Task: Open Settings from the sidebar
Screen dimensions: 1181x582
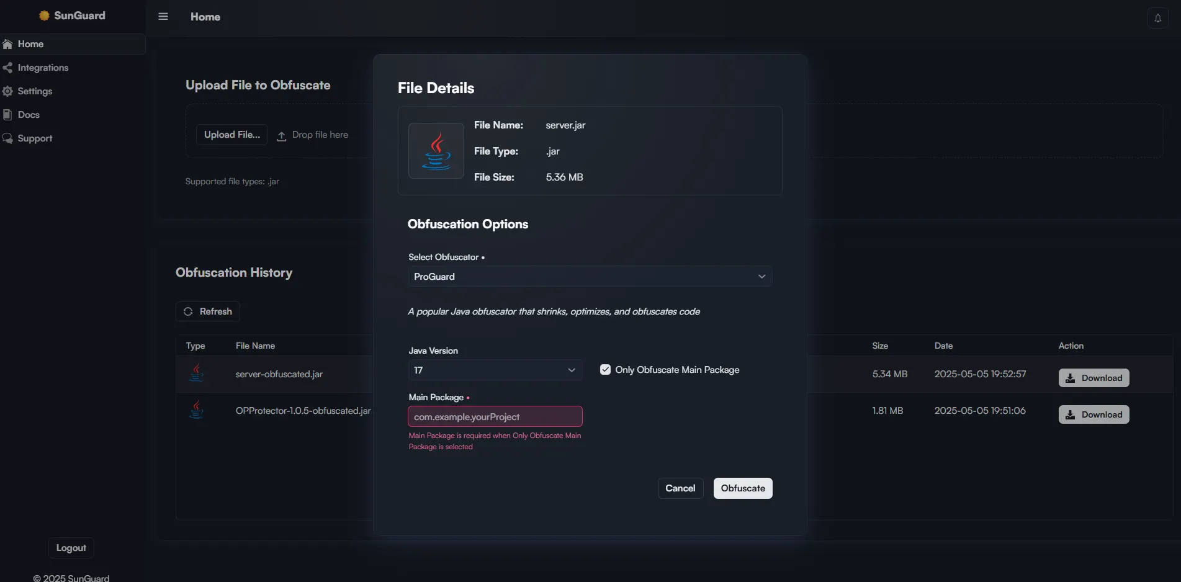Action: 35,91
